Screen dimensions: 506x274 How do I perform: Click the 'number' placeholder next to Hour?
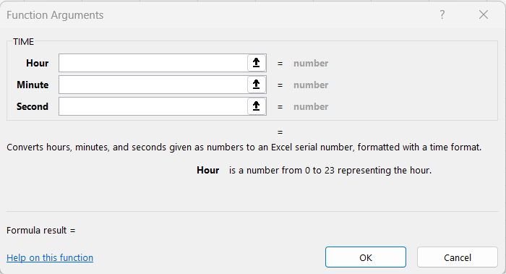click(x=311, y=63)
